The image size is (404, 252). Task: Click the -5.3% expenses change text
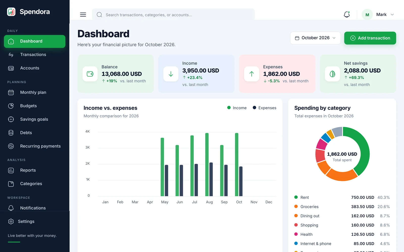click(x=274, y=81)
